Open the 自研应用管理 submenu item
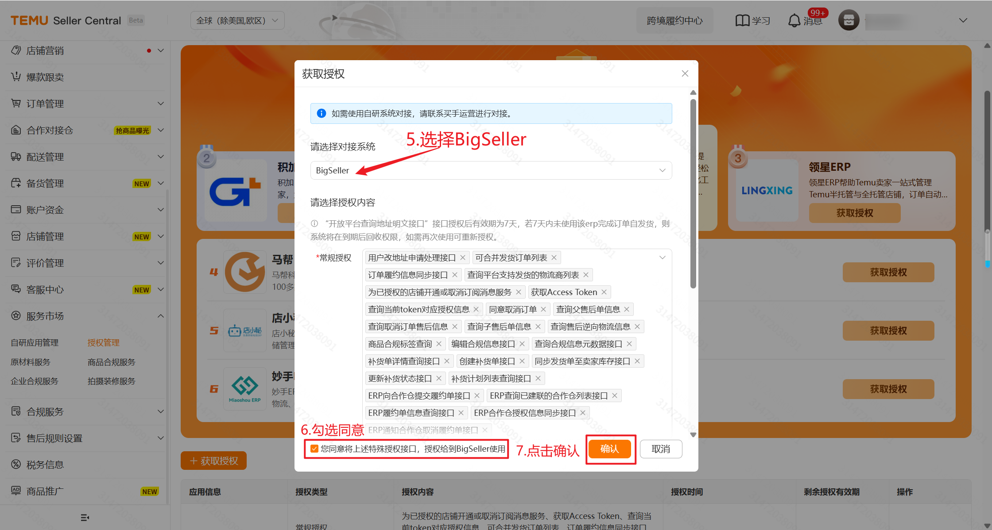Image resolution: width=992 pixels, height=530 pixels. [35, 343]
